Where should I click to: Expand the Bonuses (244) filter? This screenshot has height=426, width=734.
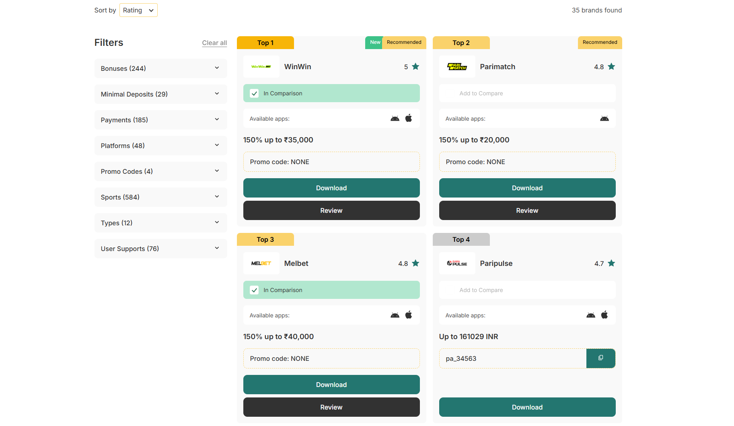pos(160,68)
